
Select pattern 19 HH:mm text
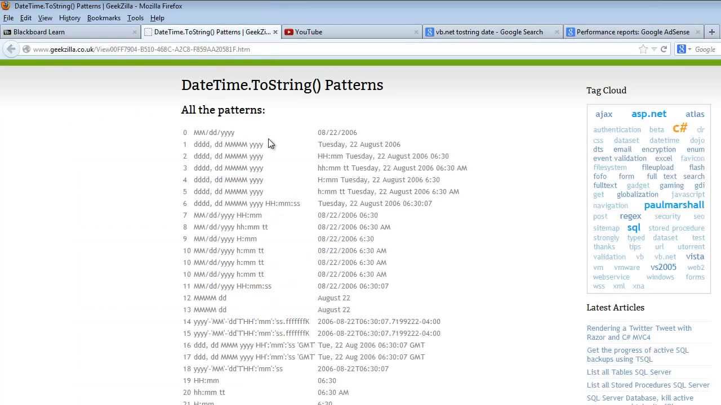(206, 381)
